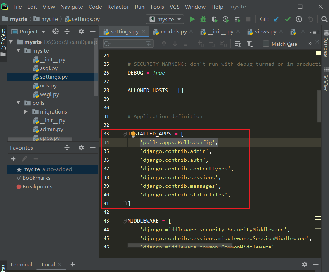Open the search filter funnel options

tap(249, 44)
